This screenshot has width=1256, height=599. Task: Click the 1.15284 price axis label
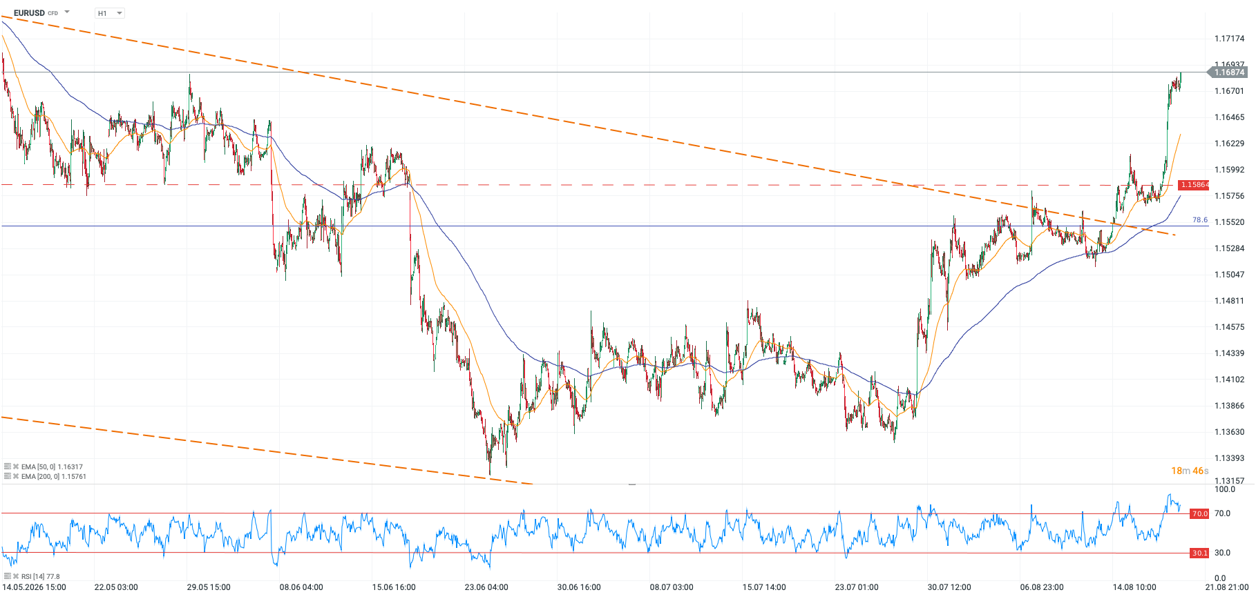tap(1230, 248)
